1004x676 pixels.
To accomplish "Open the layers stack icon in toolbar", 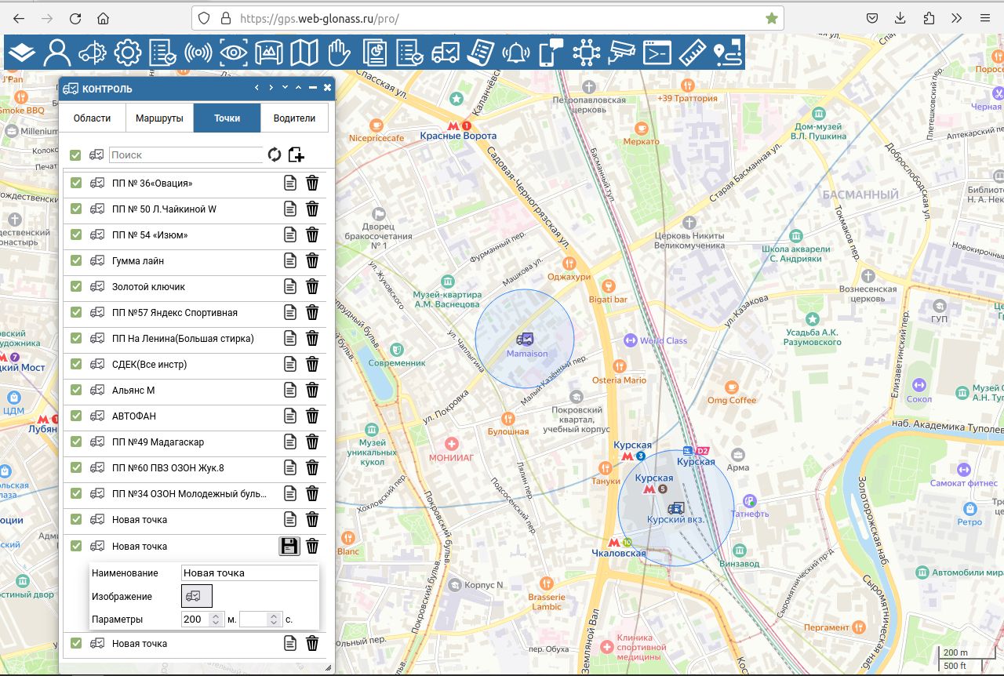I will [x=22, y=53].
